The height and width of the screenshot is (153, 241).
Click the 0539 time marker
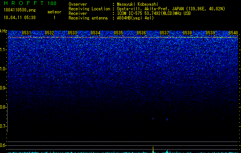pyautogui.click(x=210, y=33)
